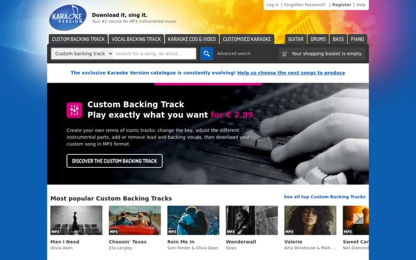
Task: Select the Bass tab
Action: click(338, 39)
